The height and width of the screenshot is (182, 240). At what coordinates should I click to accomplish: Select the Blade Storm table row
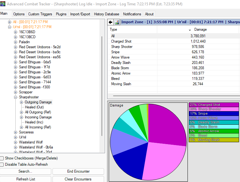pos(174,68)
